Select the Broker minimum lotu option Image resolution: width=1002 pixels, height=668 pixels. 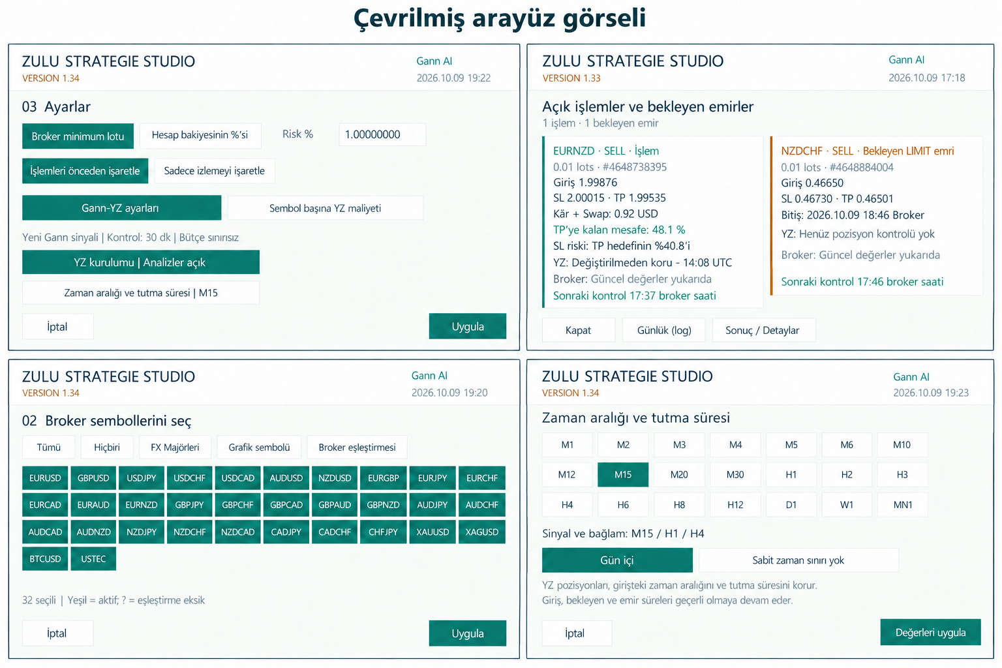coord(78,136)
